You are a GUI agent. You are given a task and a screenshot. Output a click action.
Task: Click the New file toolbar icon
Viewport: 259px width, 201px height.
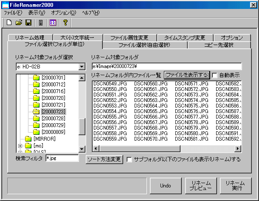pyautogui.click(x=9, y=23)
